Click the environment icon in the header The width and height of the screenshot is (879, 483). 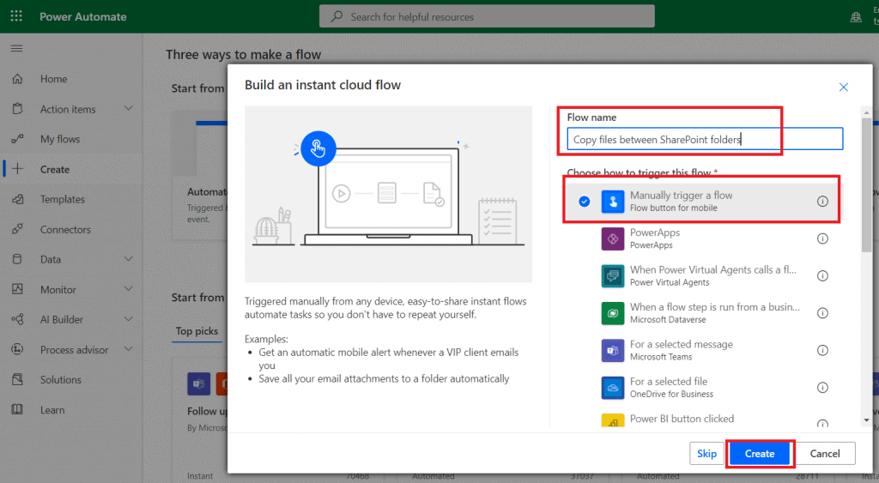856,17
